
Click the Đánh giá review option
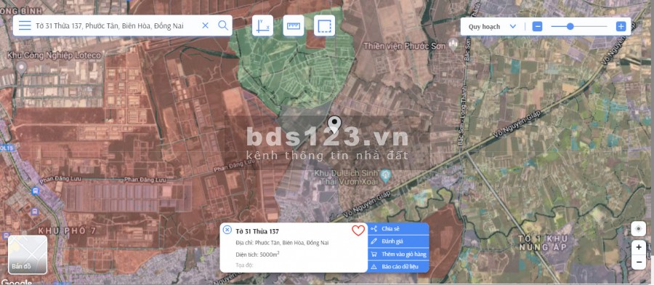coord(398,241)
